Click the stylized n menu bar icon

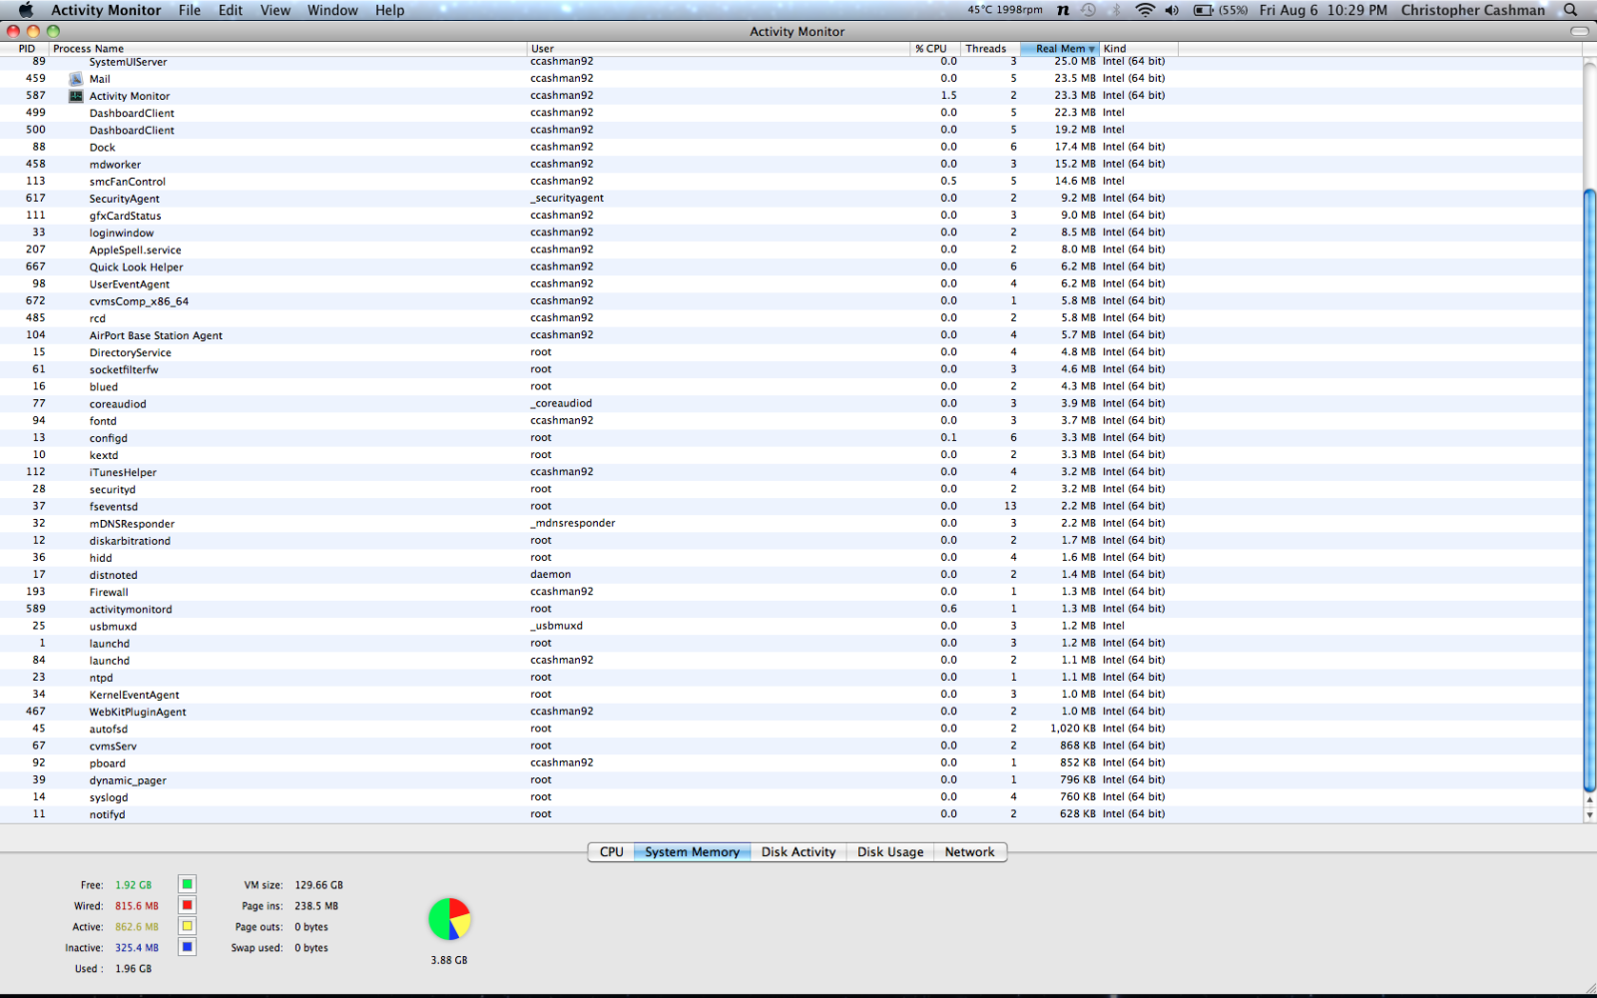pos(1063,10)
